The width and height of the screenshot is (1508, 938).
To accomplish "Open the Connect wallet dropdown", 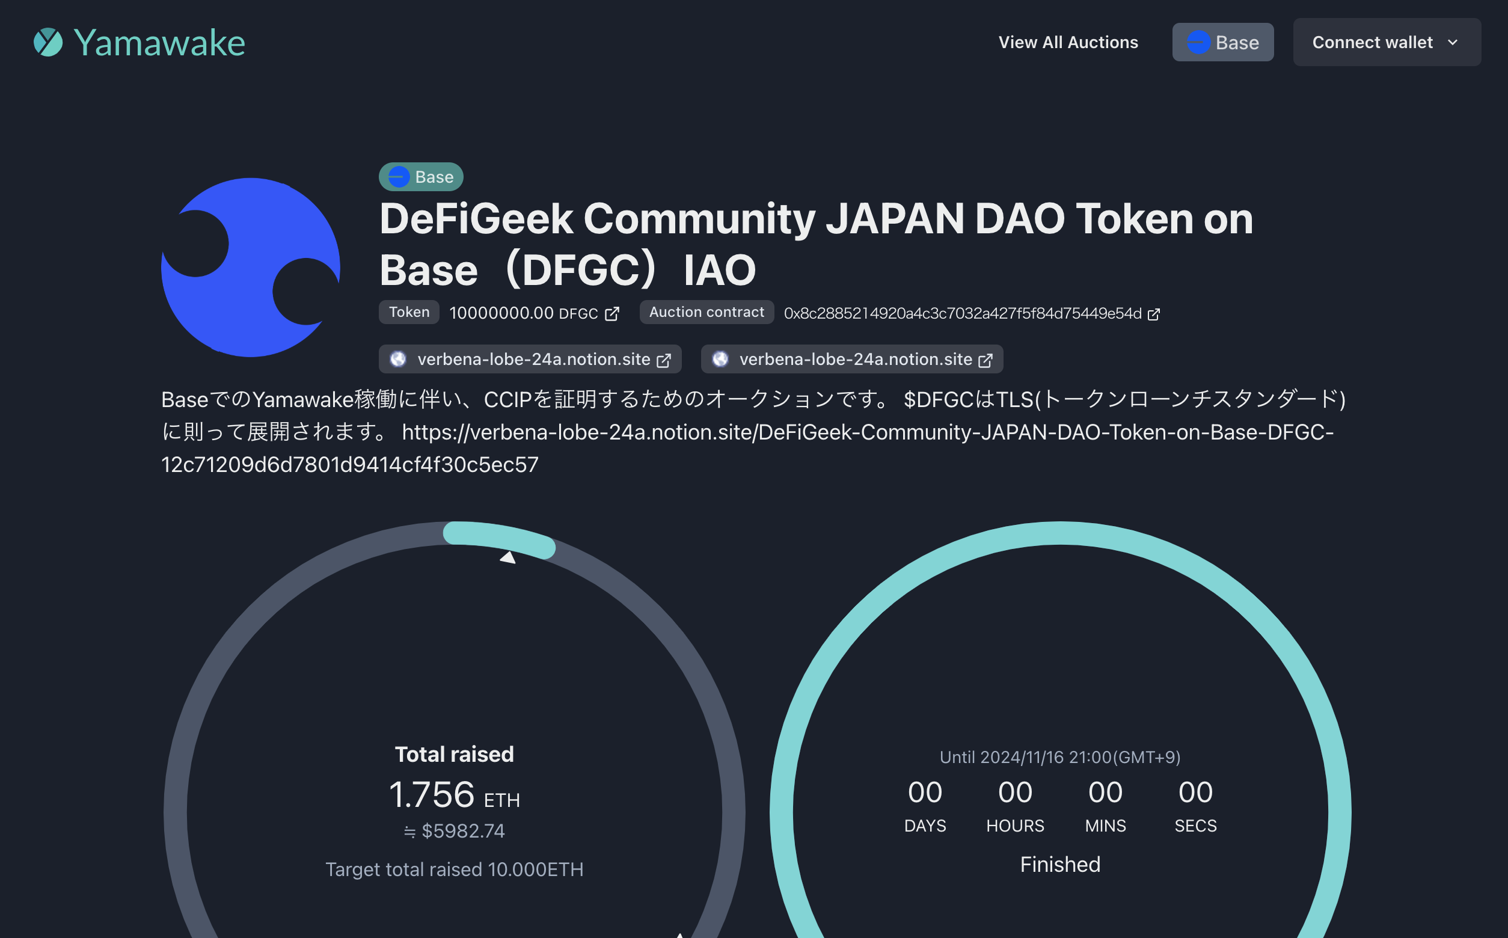I will pos(1387,42).
